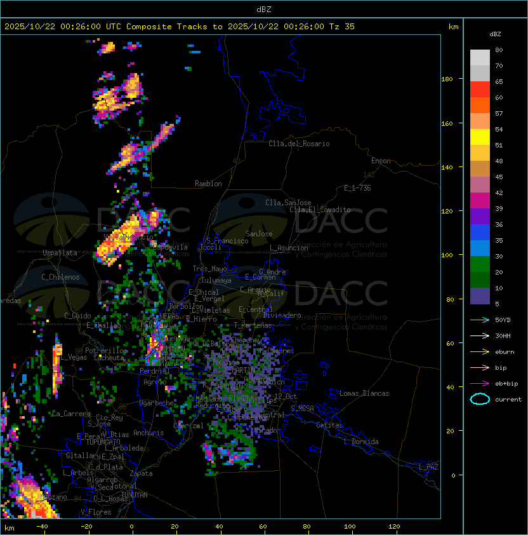
Task: Click the 'Catitas' map label
Action: pos(329,425)
